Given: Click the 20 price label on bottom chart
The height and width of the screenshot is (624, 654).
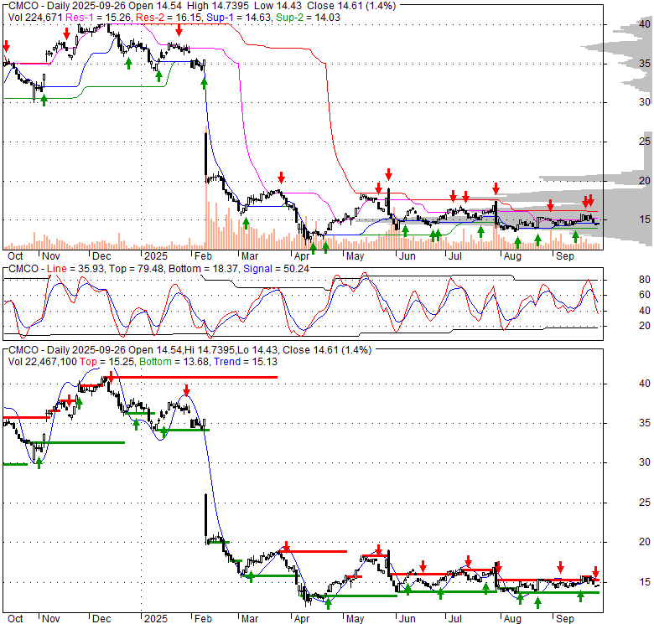Looking at the screenshot, I should (x=645, y=542).
